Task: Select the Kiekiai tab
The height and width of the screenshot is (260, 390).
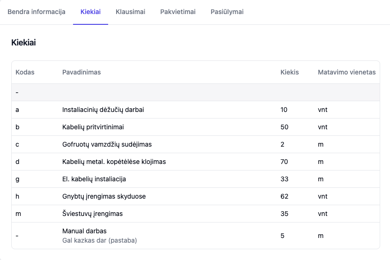Action: tap(90, 12)
